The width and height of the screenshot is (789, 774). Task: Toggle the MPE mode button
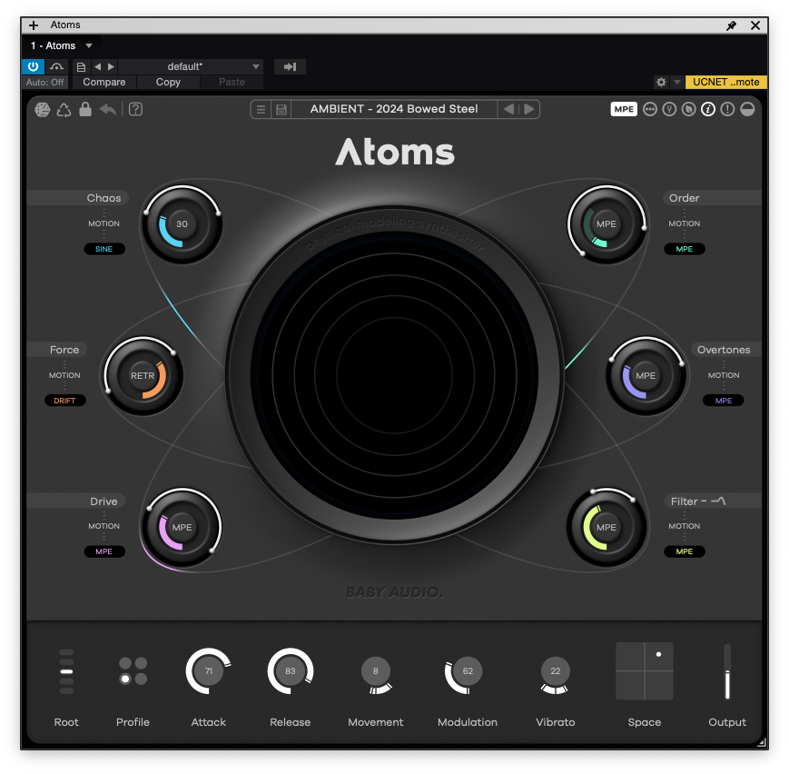tap(624, 109)
